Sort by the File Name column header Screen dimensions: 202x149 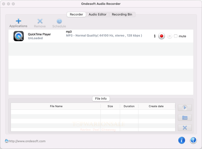tap(56, 106)
